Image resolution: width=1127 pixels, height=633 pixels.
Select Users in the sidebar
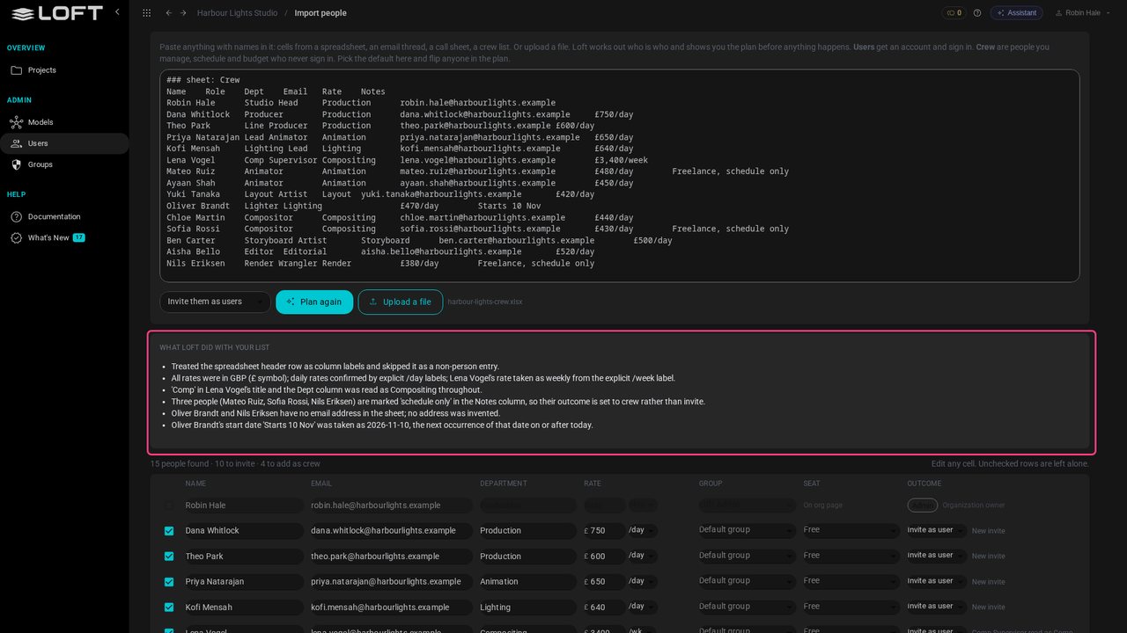[x=64, y=143]
